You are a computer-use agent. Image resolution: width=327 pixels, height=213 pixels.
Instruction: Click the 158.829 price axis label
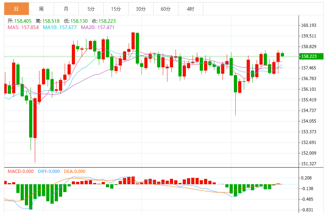coord(309,47)
